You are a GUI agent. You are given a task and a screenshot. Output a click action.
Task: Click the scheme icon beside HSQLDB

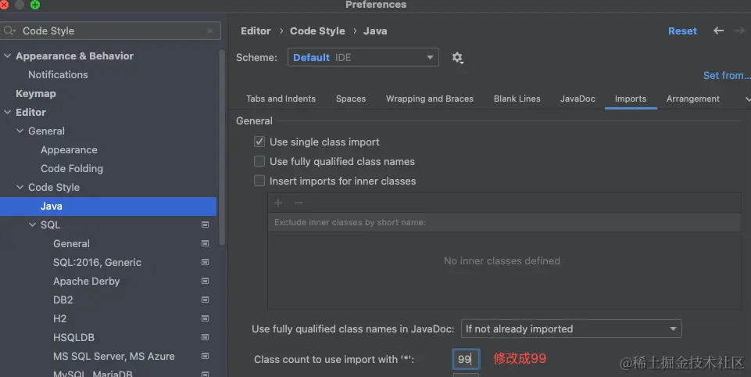[x=205, y=337]
